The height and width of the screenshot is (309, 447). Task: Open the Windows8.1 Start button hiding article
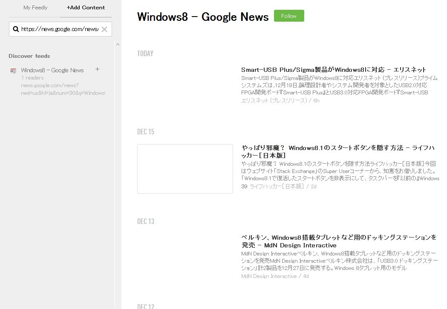338,151
